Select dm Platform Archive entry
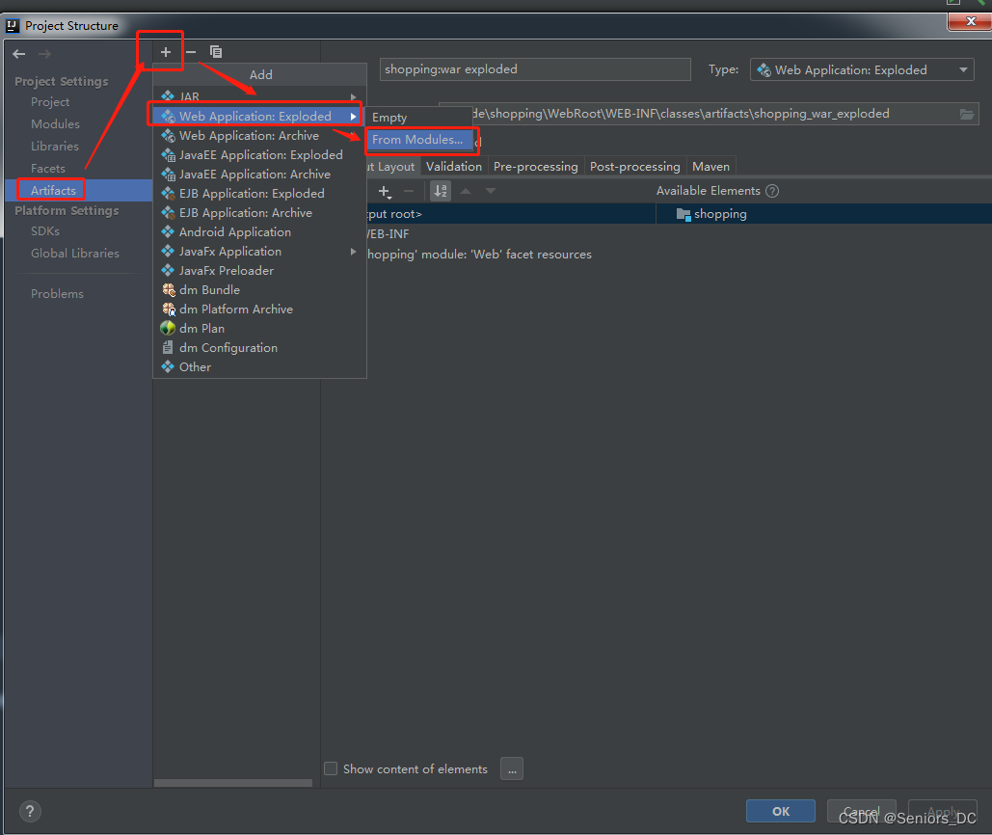 click(x=259, y=310)
